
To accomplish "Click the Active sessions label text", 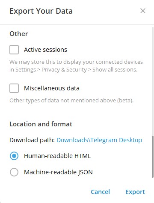I will pyautogui.click(x=45, y=50).
